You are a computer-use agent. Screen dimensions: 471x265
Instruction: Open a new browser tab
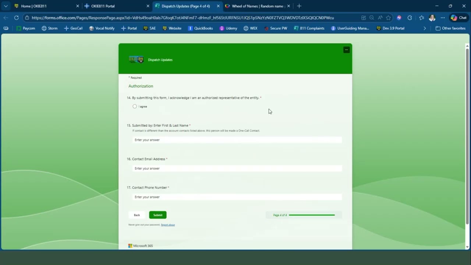[299, 6]
